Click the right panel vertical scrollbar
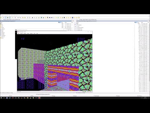Viewport: 150px width, 113px height. [150, 57]
